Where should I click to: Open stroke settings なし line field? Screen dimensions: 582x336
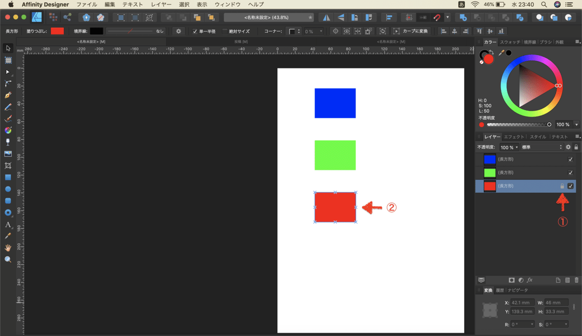[135, 31]
